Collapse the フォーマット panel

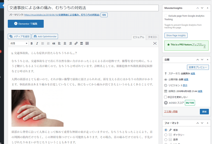(207, 123)
